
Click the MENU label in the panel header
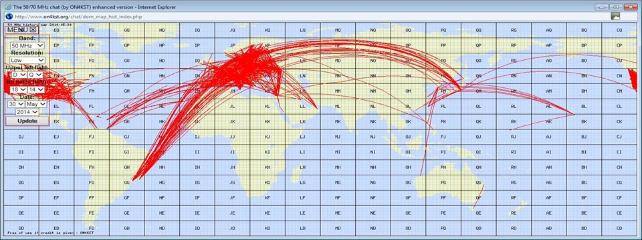[x=17, y=29]
